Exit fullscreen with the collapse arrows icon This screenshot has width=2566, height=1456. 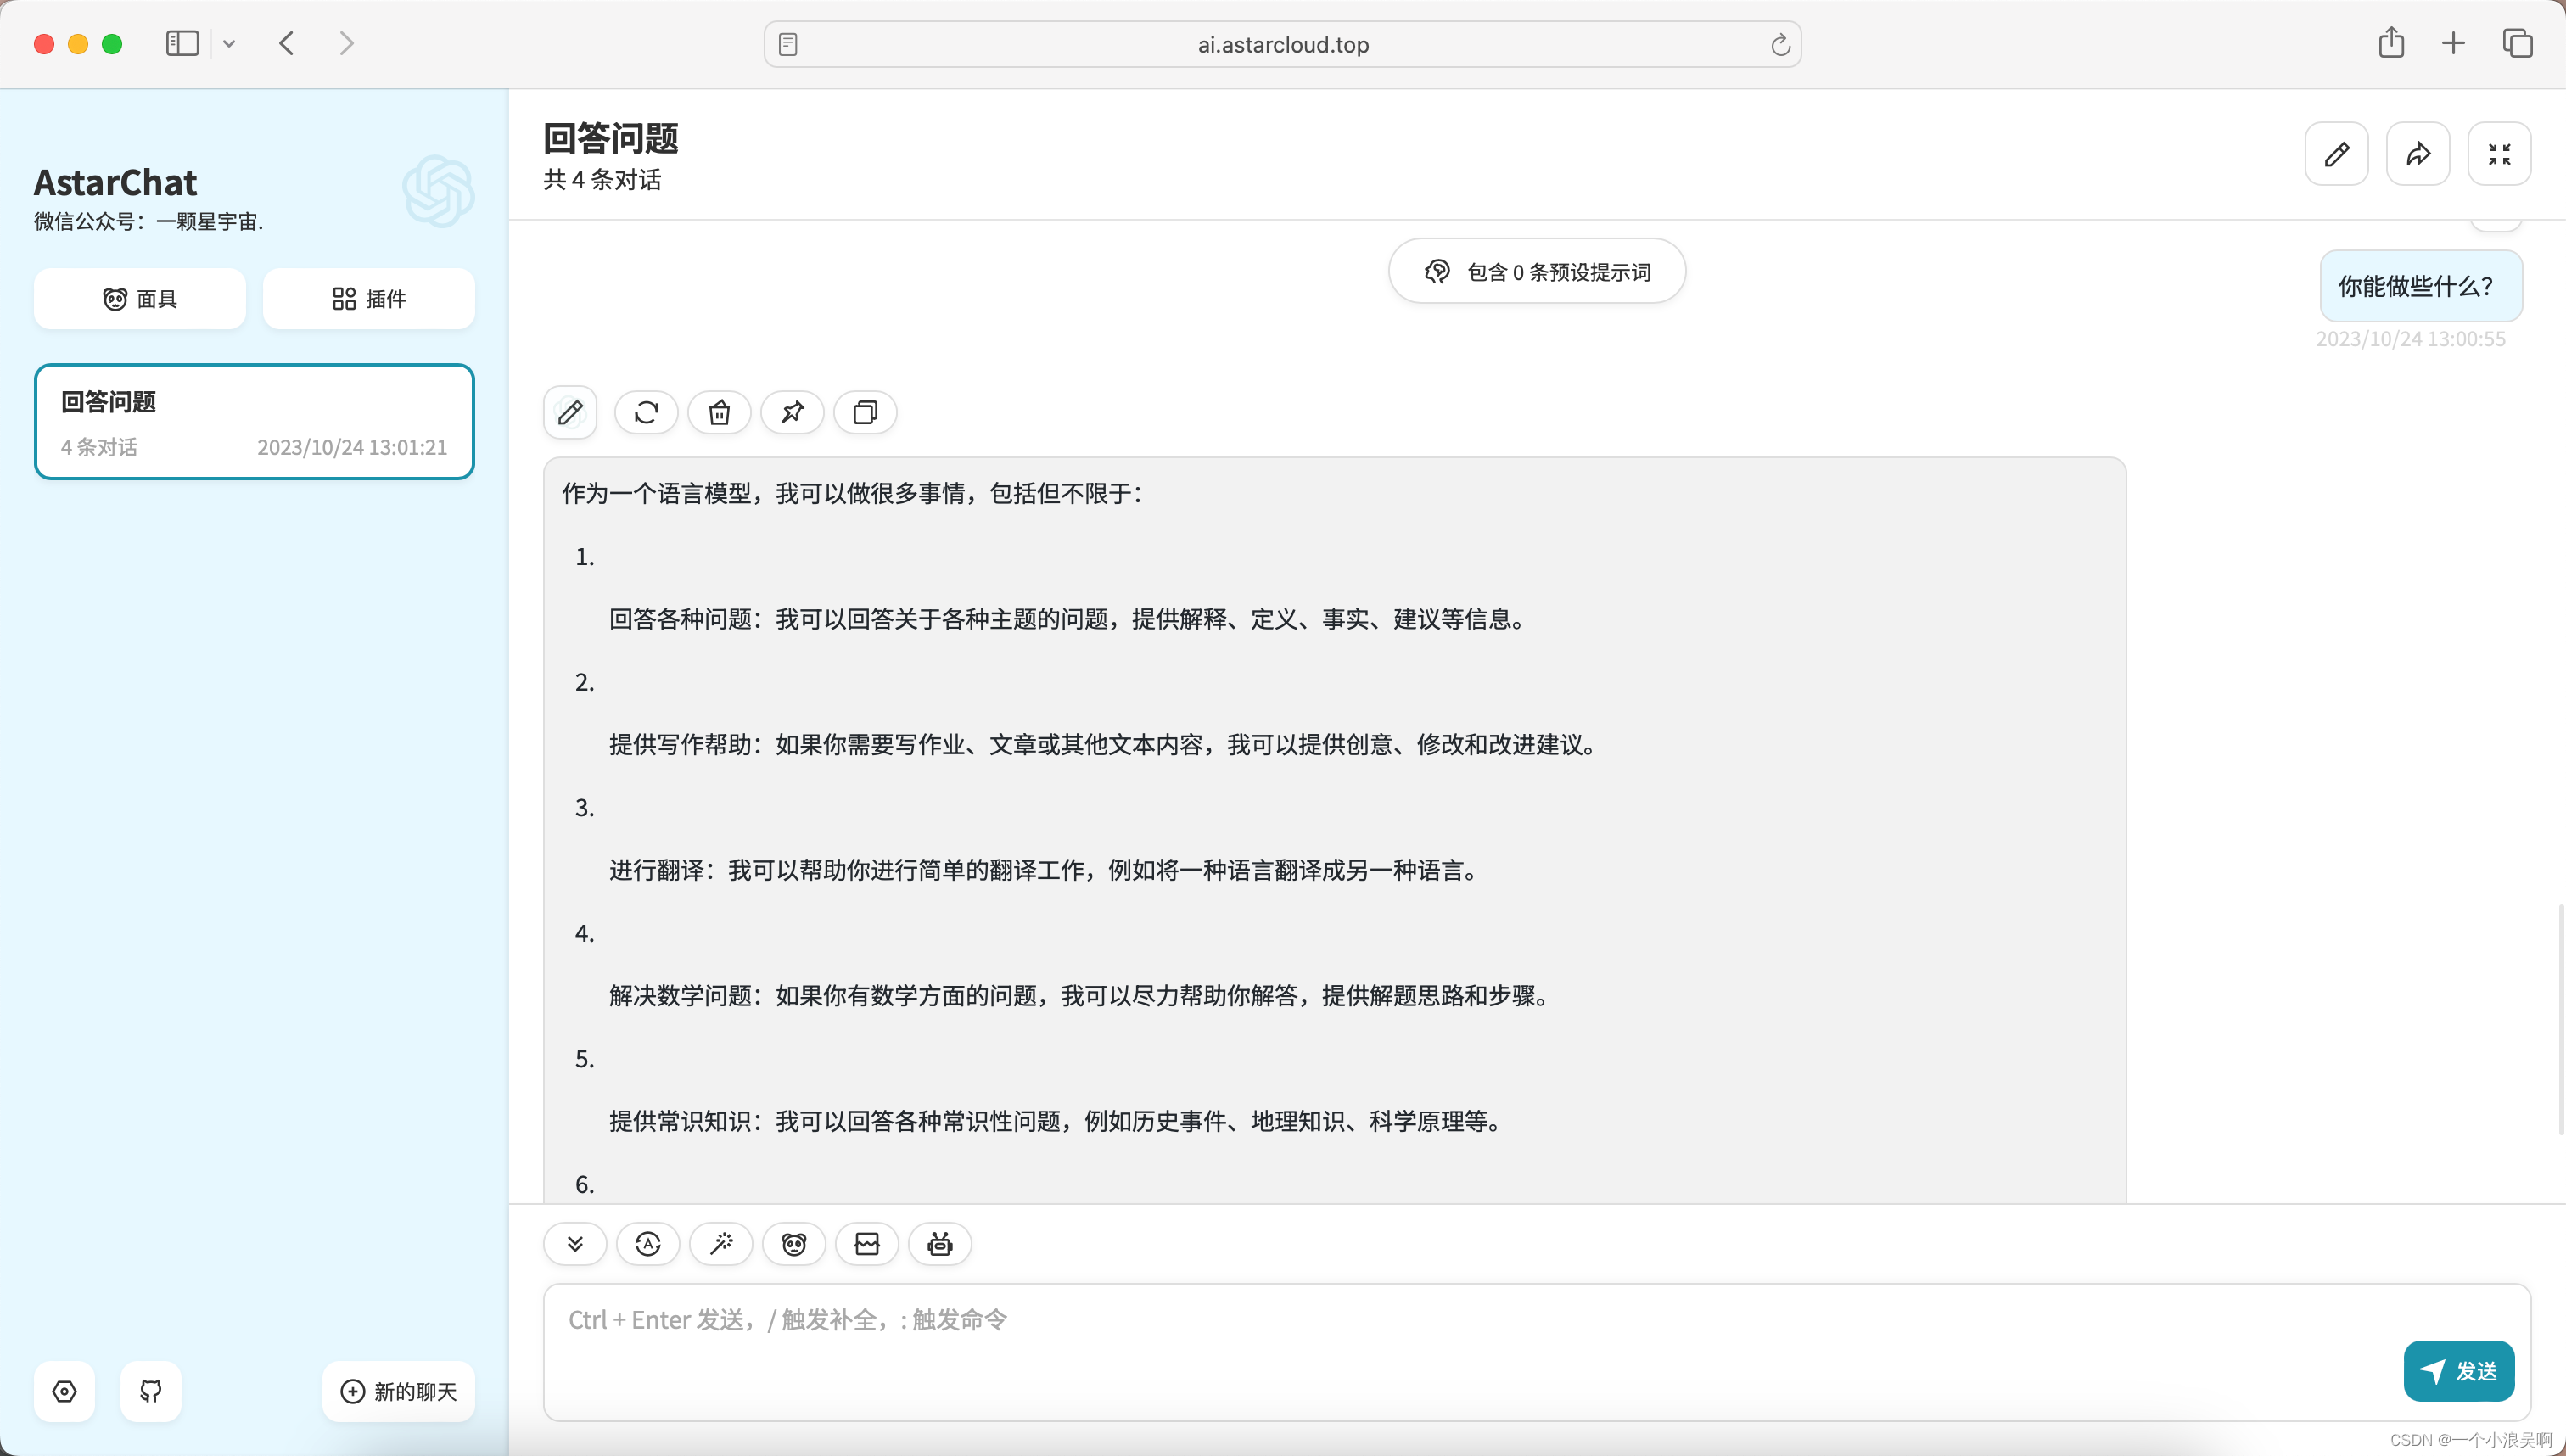click(2500, 154)
